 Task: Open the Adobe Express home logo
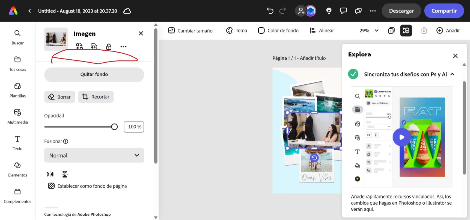(x=13, y=11)
